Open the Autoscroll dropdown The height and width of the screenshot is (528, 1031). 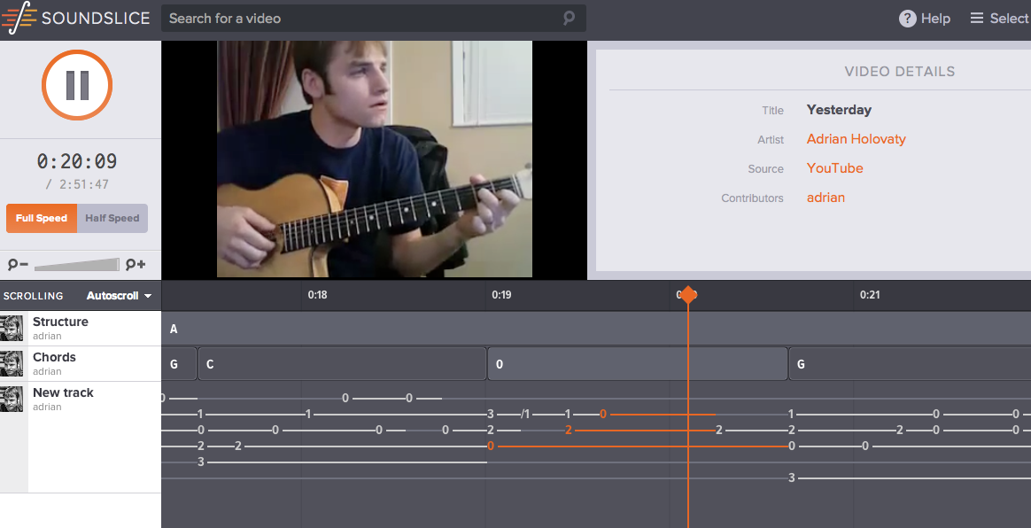[119, 296]
